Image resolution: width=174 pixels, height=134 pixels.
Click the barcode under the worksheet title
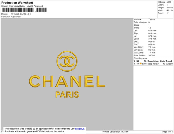click(x=24, y=10)
